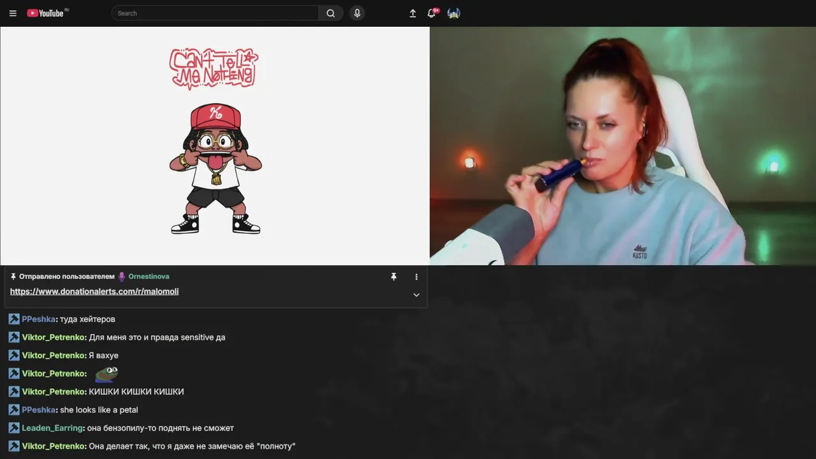Screen dimensions: 816x459
Task: Click the Leaden_Earring username
Action: 52,428
